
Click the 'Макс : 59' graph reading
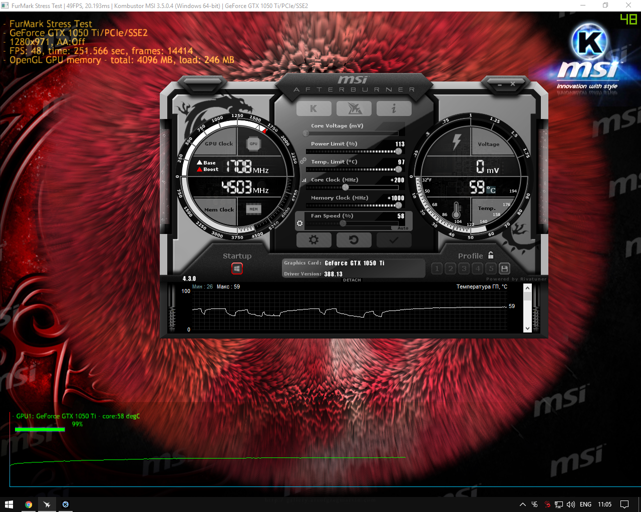228,286
